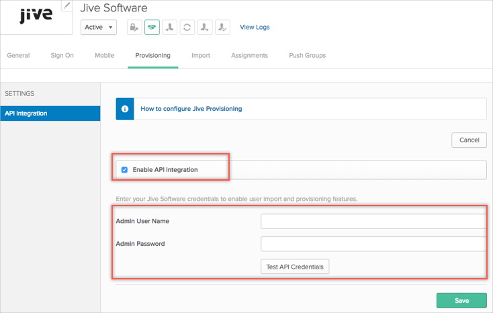Go to the Assignments tab
This screenshot has width=493, height=313.
[x=249, y=55]
